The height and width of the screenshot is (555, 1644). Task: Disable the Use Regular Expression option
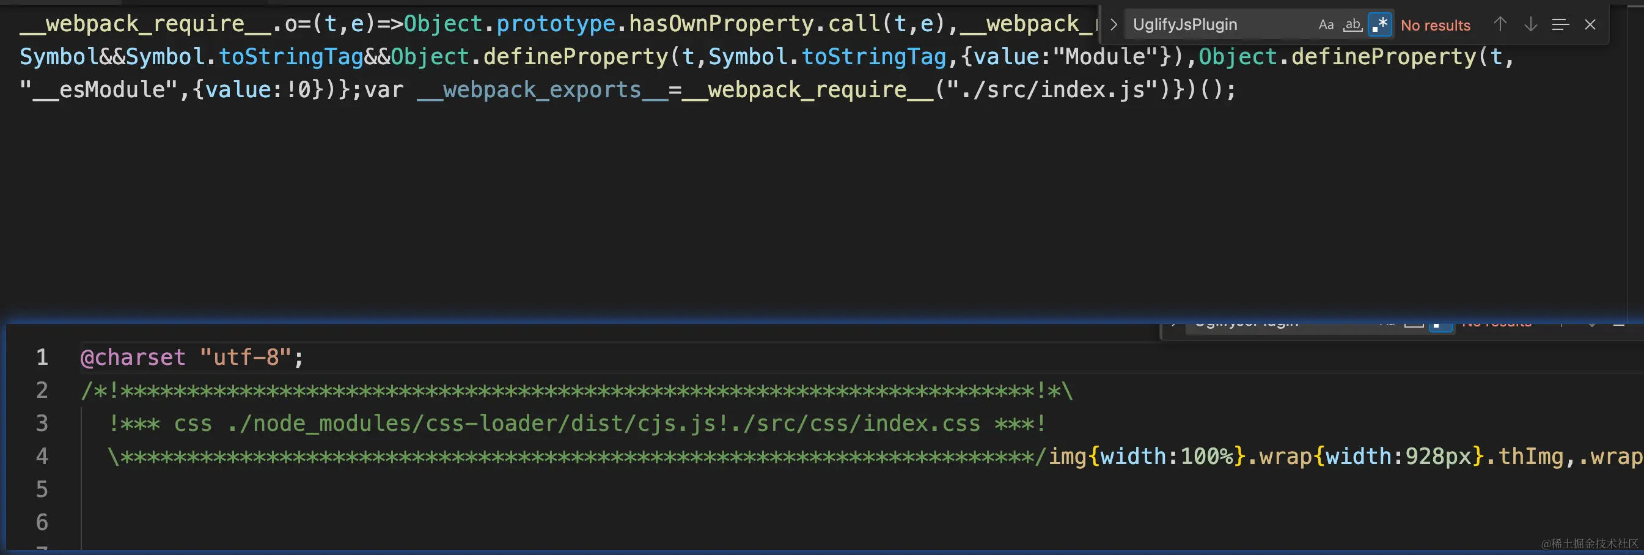tap(1380, 25)
